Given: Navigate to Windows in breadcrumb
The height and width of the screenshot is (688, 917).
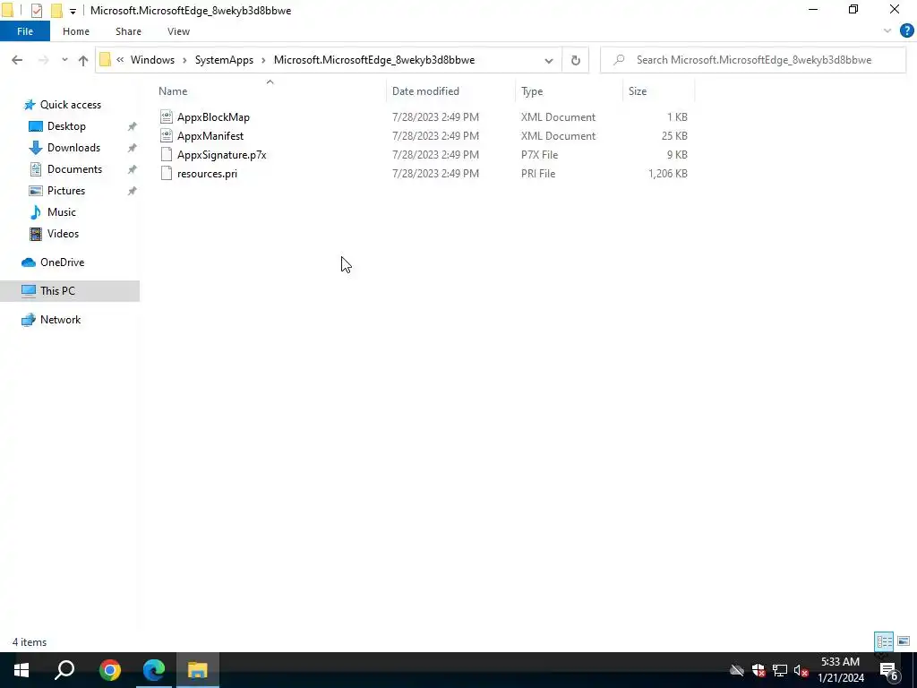Looking at the screenshot, I should click(x=152, y=60).
